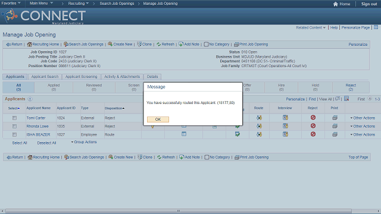This screenshot has width=381, height=214.
Task: Click the Applicants help question mark icon
Action: point(30,99)
